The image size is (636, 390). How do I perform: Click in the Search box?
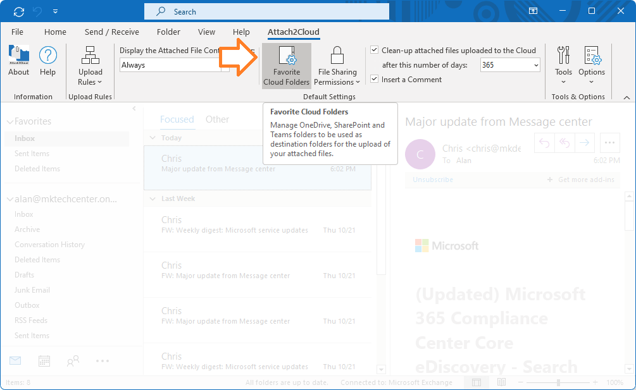point(266,11)
